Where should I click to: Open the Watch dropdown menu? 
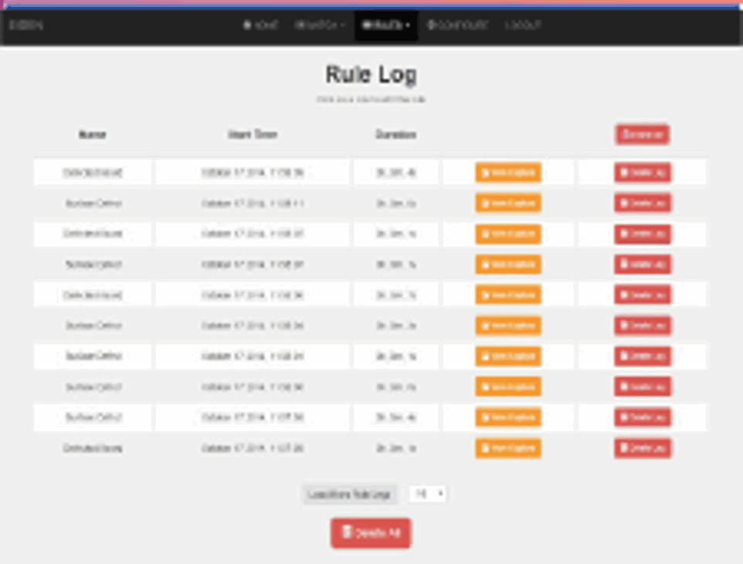[319, 25]
